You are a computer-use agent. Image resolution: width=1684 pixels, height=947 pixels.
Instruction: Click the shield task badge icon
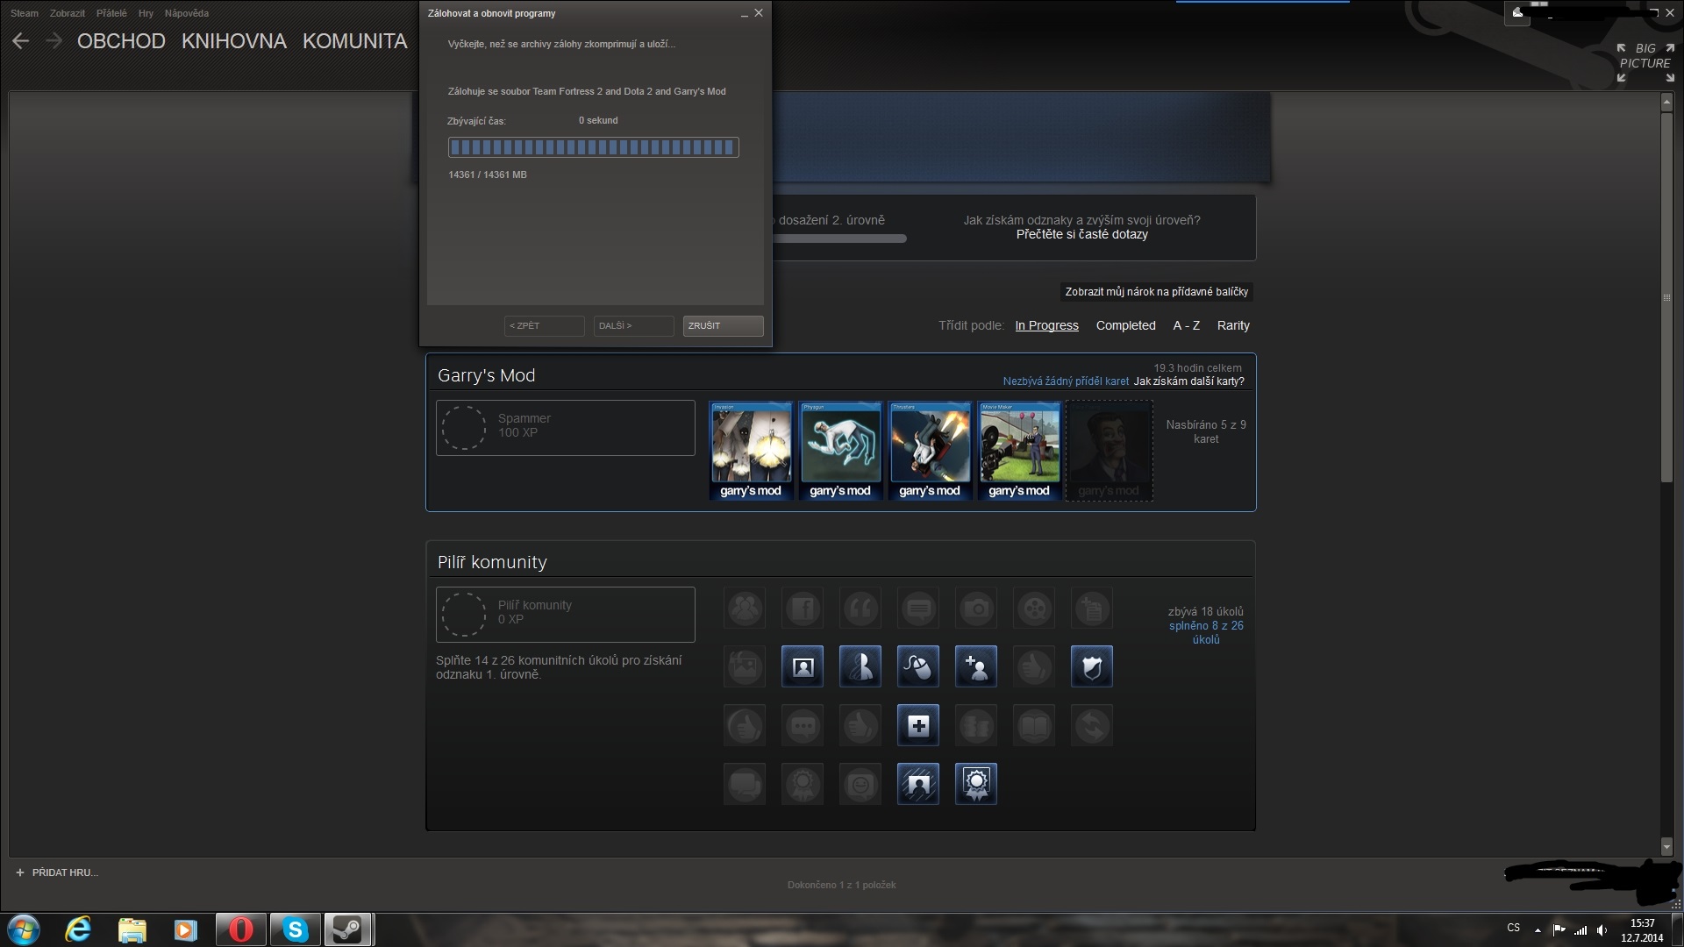coord(1092,667)
